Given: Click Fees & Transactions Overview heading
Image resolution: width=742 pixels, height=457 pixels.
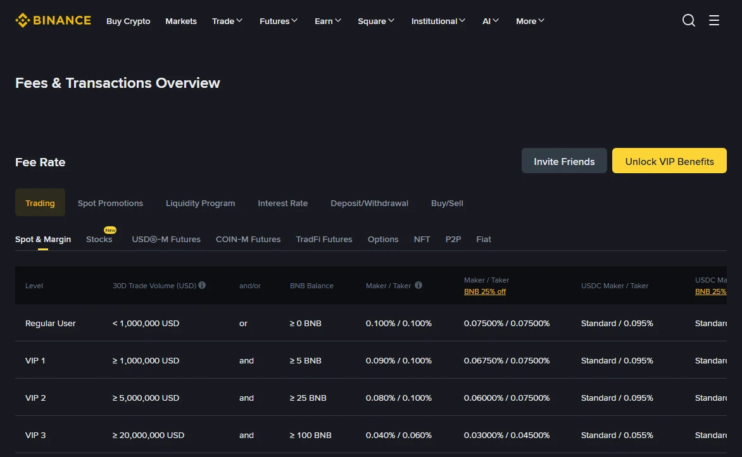Looking at the screenshot, I should (x=117, y=83).
